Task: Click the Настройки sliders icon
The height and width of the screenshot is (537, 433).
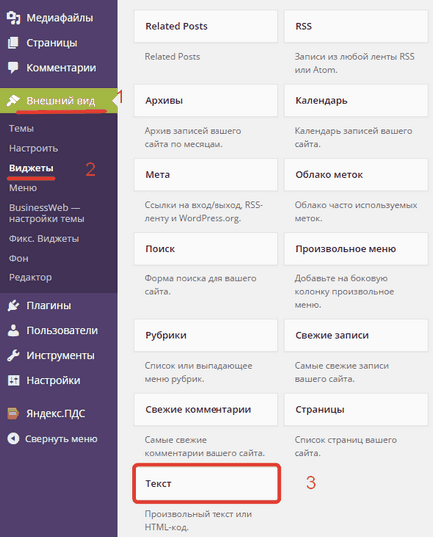Action: pyautogui.click(x=13, y=380)
